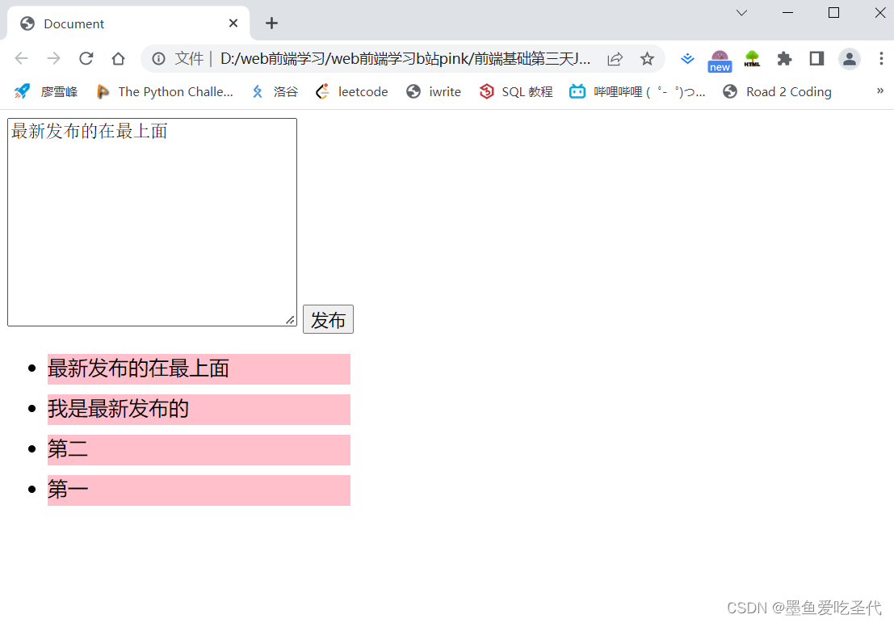894x623 pixels.
Task: Open the browser home page
Action: coord(118,58)
